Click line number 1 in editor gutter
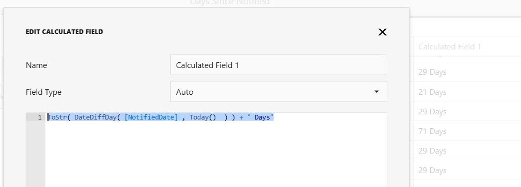This screenshot has height=187, width=521. point(40,117)
